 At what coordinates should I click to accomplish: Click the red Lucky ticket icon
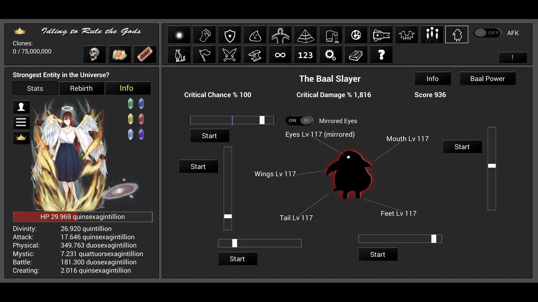point(145,54)
